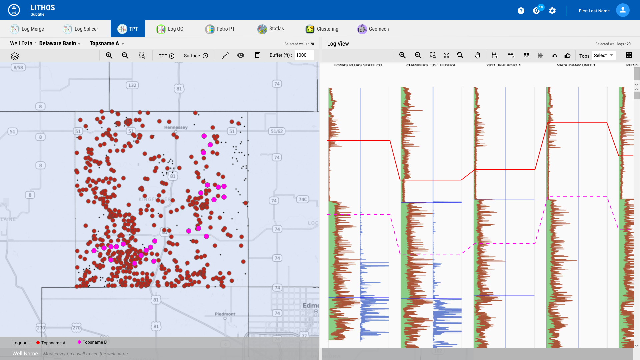Open notifications bell with badge
Screen dimensions: 640x360
(x=536, y=11)
